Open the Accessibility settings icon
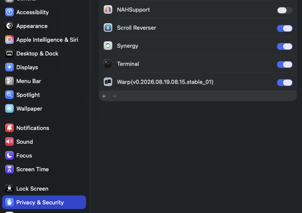 [x=9, y=12]
